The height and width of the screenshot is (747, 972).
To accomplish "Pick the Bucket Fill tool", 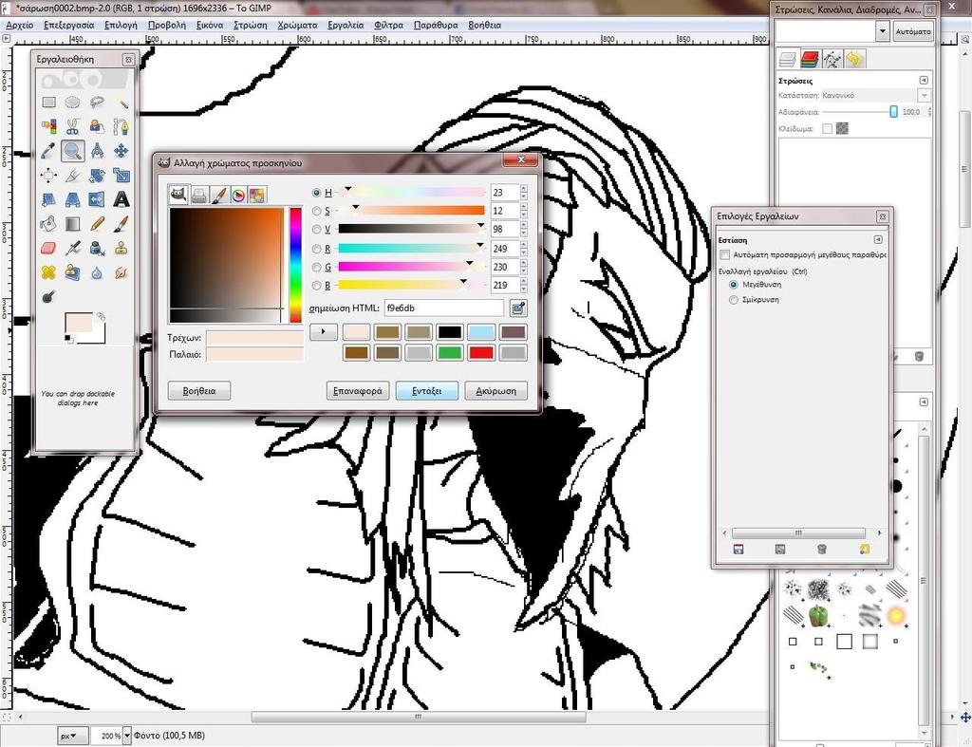I will coord(49,224).
